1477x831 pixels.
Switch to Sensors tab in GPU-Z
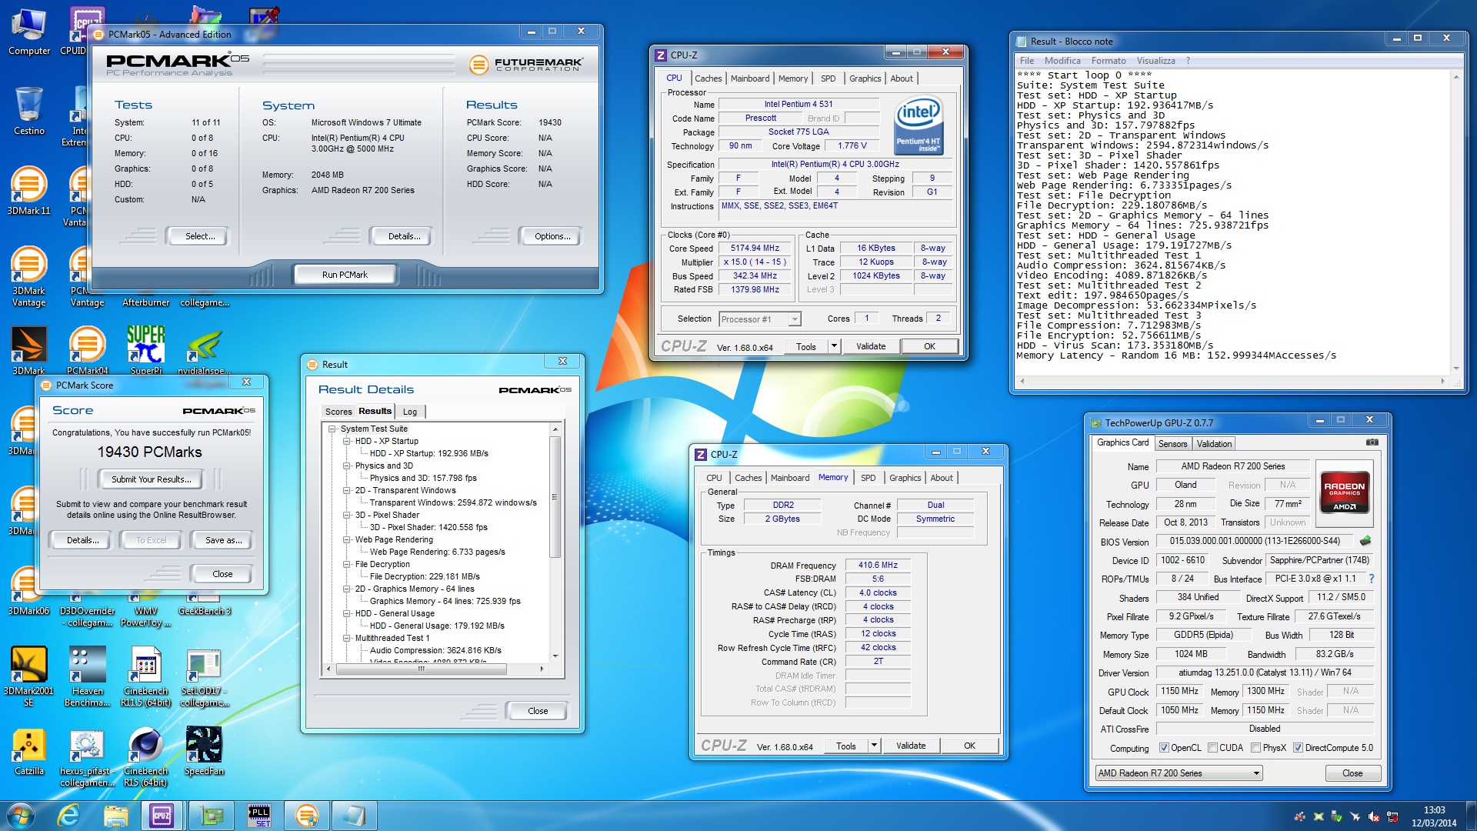[1172, 444]
